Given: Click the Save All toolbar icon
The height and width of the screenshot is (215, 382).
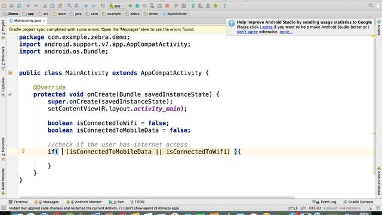Looking at the screenshot, I should tap(11, 5).
